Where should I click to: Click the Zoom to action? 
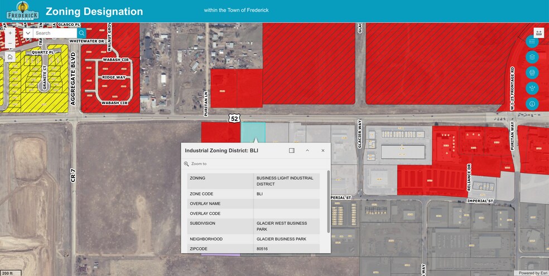[x=195, y=164]
